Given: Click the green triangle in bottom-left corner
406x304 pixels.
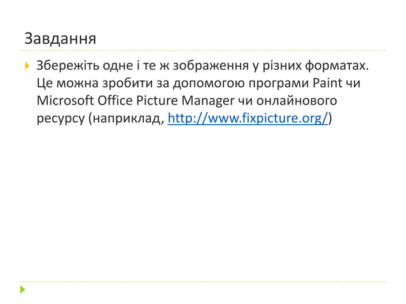Looking at the screenshot, I should [x=23, y=290].
